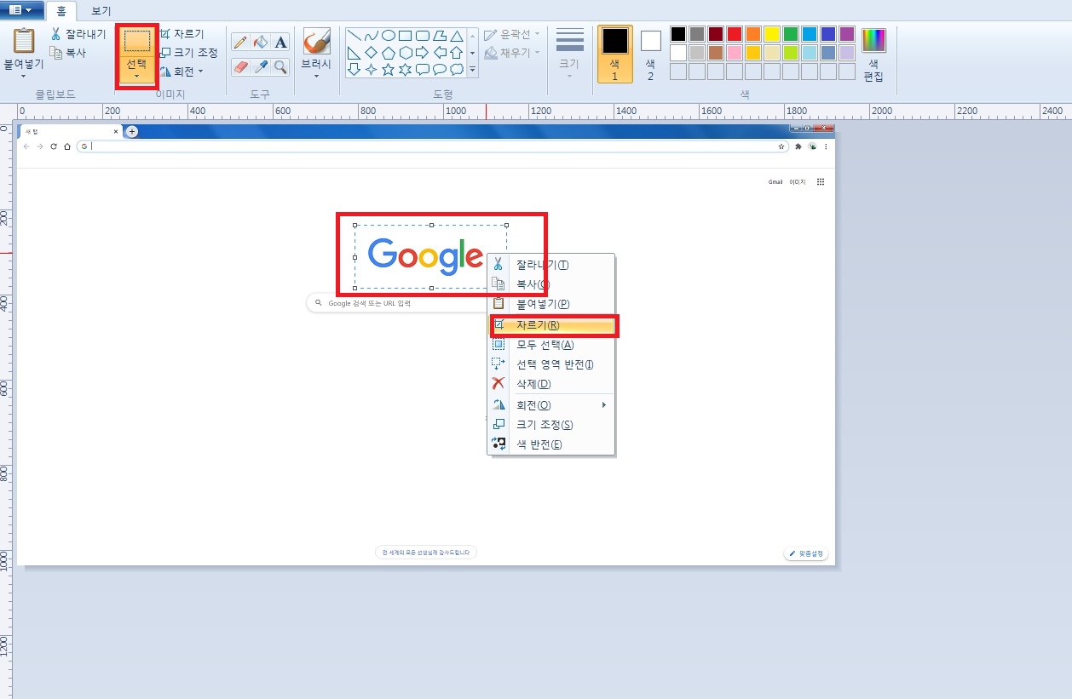Viewport: 1072px width, 699px height.
Task: Select the Pencil tool
Action: click(x=240, y=42)
